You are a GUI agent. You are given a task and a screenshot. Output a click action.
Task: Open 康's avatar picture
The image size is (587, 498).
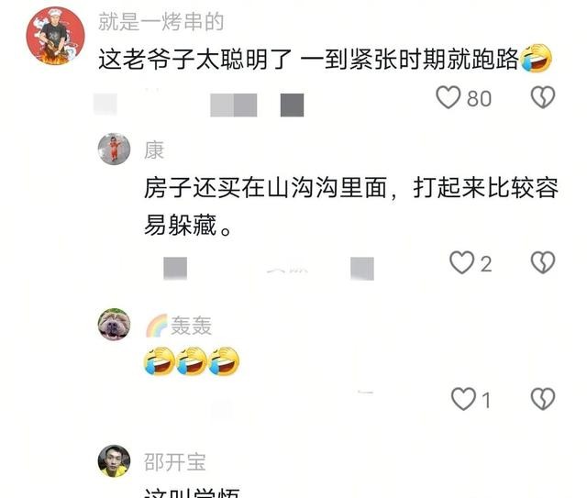[114, 149]
